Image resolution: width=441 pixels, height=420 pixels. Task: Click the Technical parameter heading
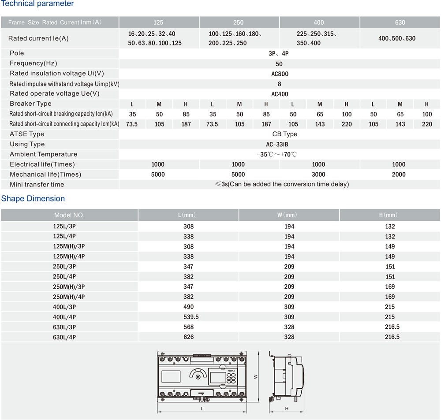pos(37,4)
